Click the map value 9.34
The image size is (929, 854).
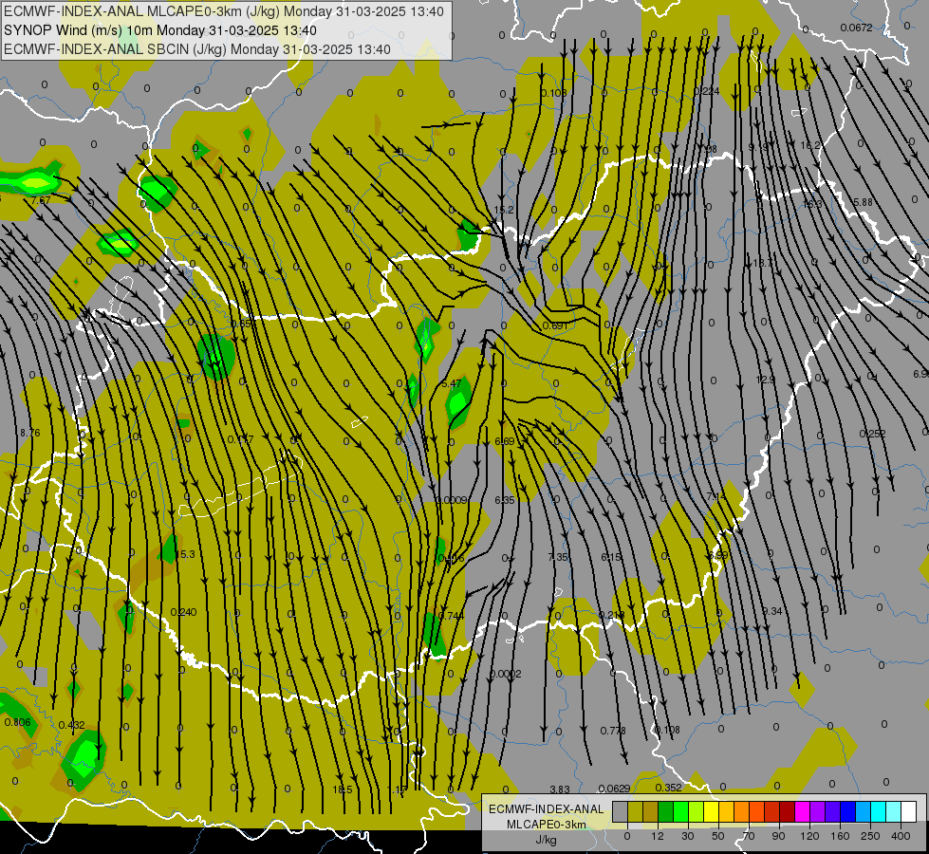point(772,611)
